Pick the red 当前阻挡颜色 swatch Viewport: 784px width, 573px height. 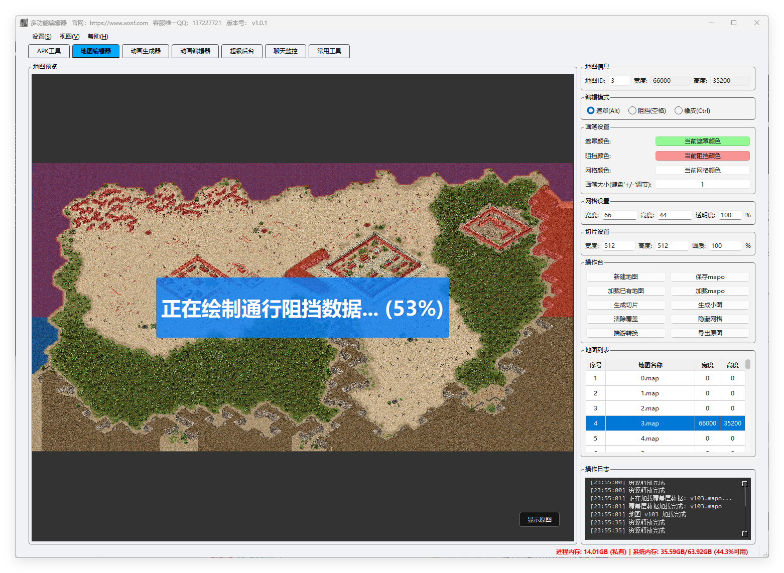tap(702, 156)
